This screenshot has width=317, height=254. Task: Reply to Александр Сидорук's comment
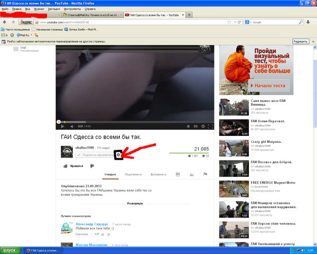point(82,234)
